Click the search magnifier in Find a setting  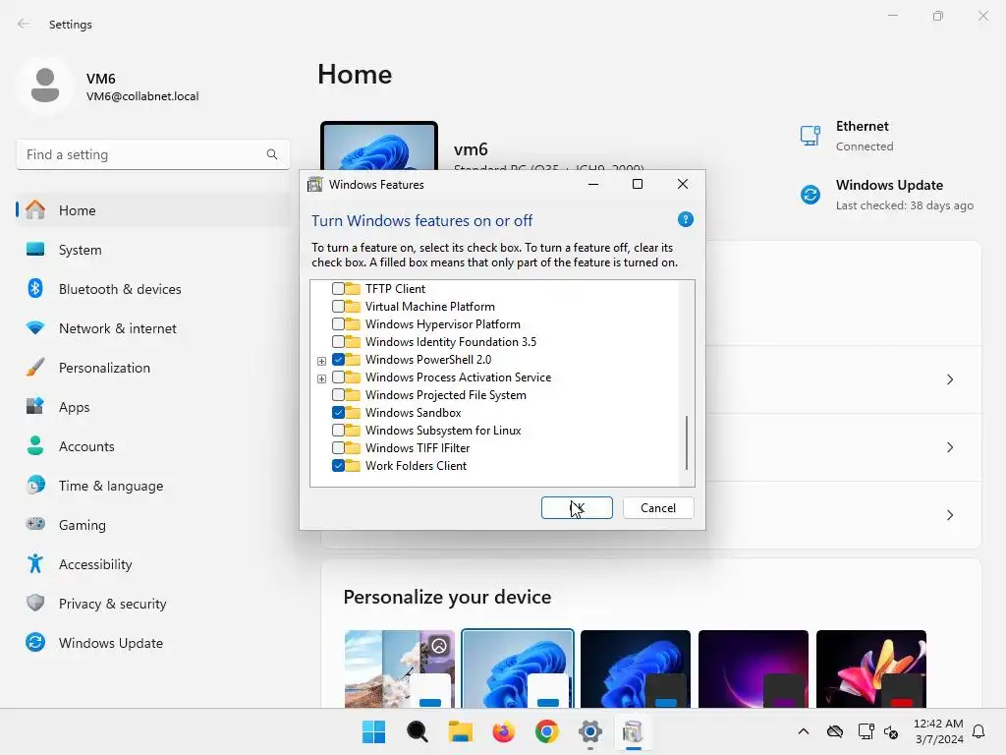(272, 154)
